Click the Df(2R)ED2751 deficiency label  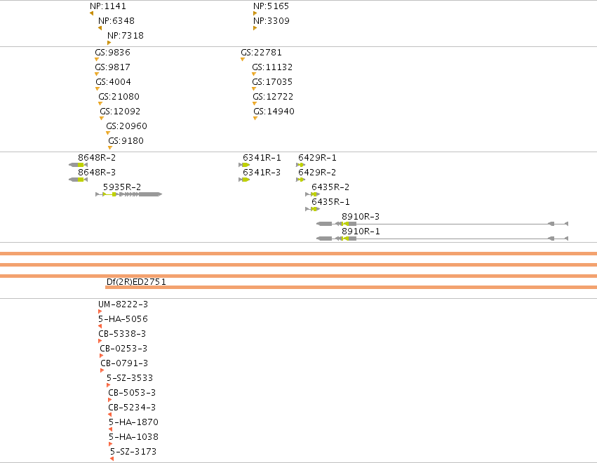(x=136, y=282)
